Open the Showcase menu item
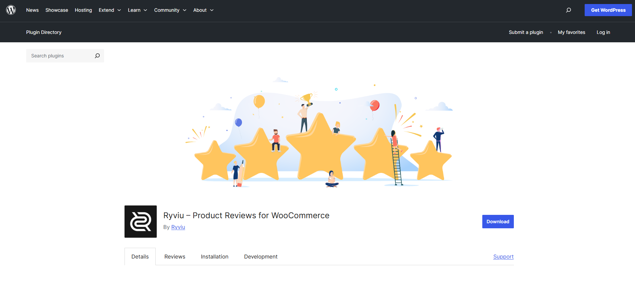 pyautogui.click(x=57, y=10)
